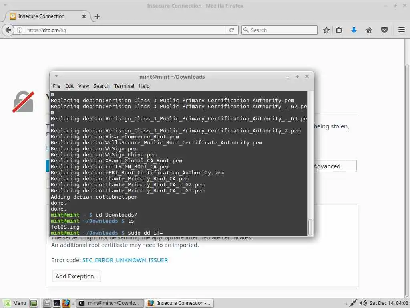
Task: Open File menu in terminal window
Action: pyautogui.click(x=56, y=86)
